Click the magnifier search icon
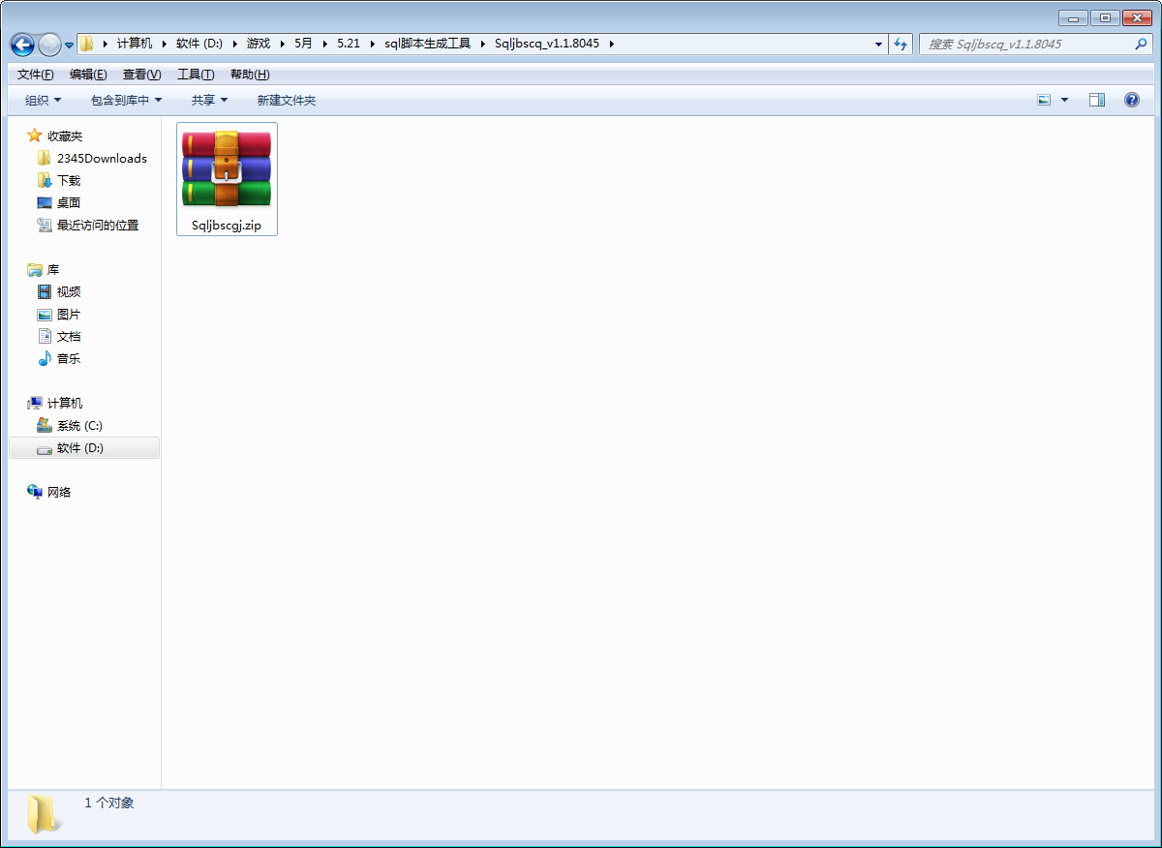The width and height of the screenshot is (1162, 848). (1141, 44)
